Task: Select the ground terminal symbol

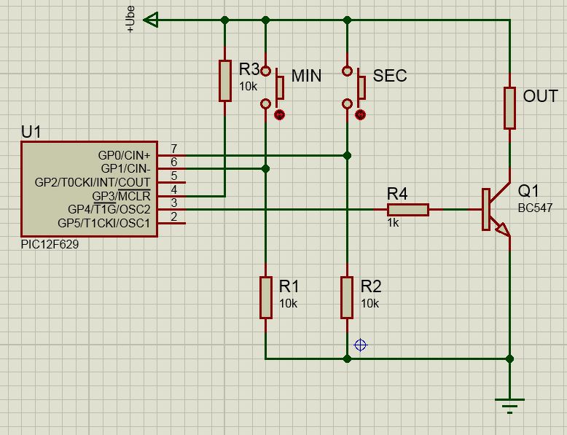Action: pyautogui.click(x=509, y=406)
